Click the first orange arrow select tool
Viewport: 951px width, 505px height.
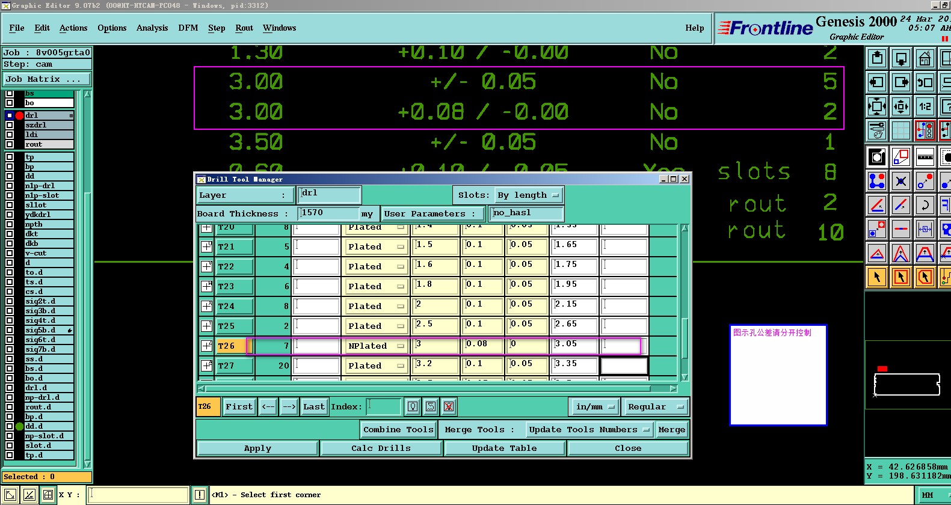tap(877, 277)
